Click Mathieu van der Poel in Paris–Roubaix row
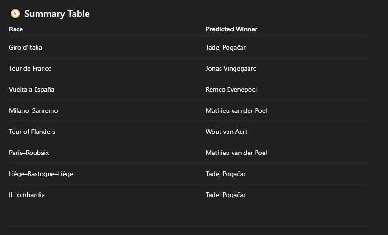Screen dimensions: 388x235 tap(236, 153)
